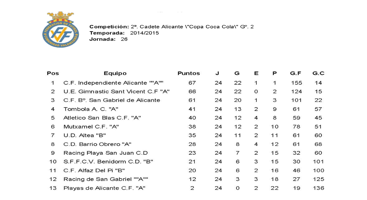Open team C.F. Independiente Alicante
The width and height of the screenshot is (367, 200).
114,83
